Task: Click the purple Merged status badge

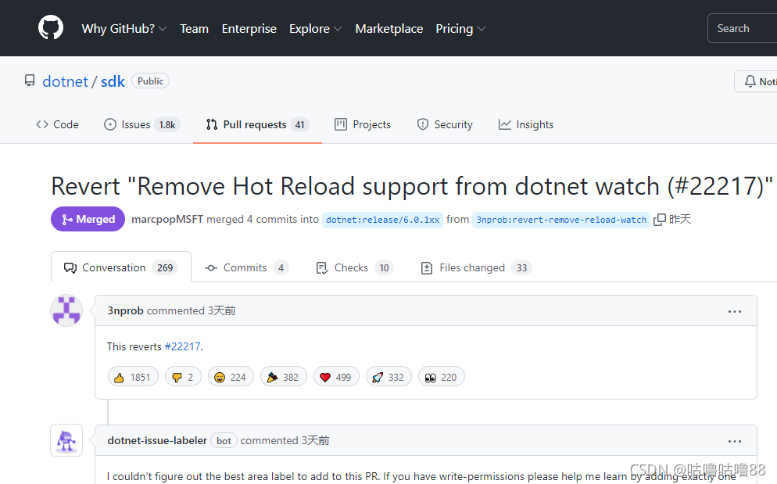Action: click(x=88, y=219)
